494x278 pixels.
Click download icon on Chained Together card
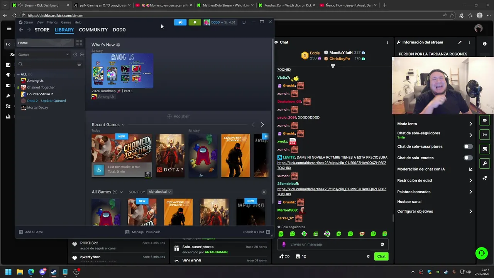(99, 170)
